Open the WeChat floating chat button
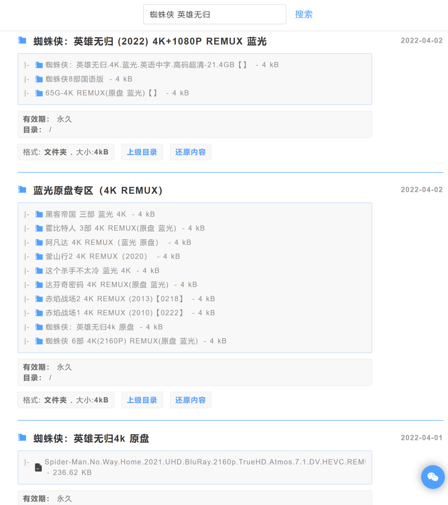The image size is (448, 505). (x=433, y=477)
